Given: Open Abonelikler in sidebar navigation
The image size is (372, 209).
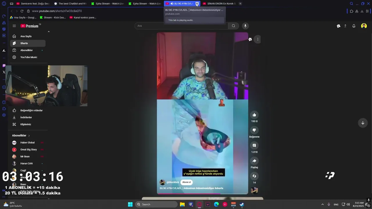Looking at the screenshot, I should pyautogui.click(x=28, y=50).
